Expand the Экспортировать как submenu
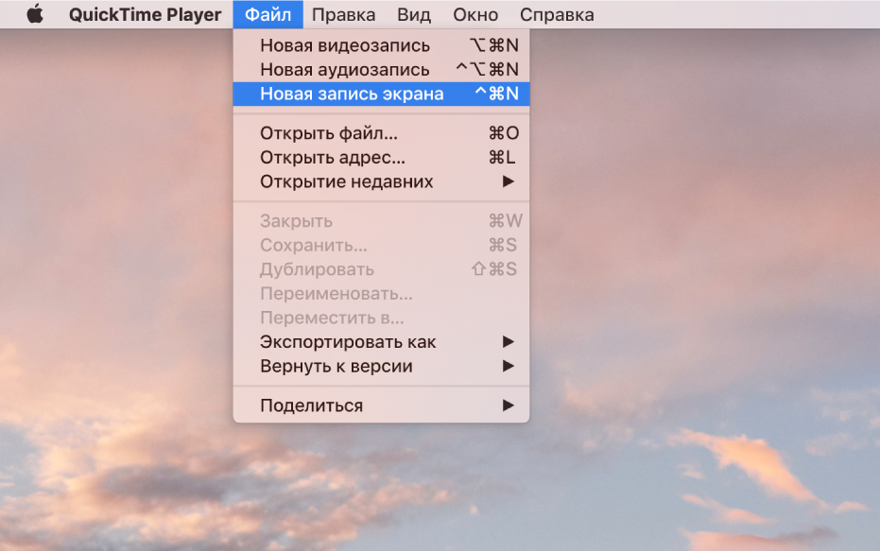The image size is (880, 551). pyautogui.click(x=381, y=342)
